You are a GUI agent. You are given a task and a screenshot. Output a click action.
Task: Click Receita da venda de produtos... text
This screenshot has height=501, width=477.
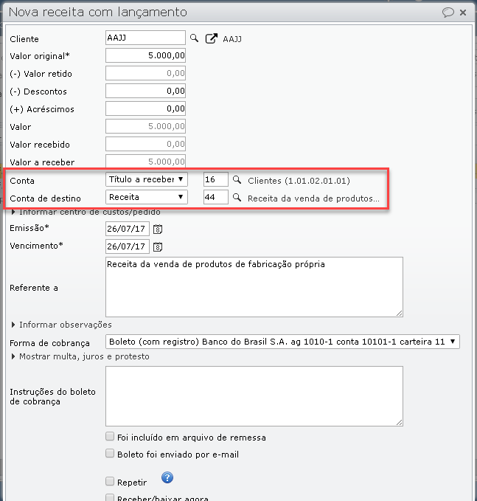tap(313, 198)
